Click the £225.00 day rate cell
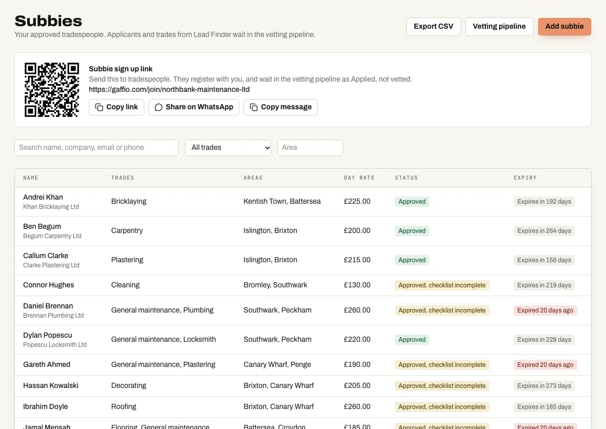This screenshot has height=429, width=606. (357, 202)
